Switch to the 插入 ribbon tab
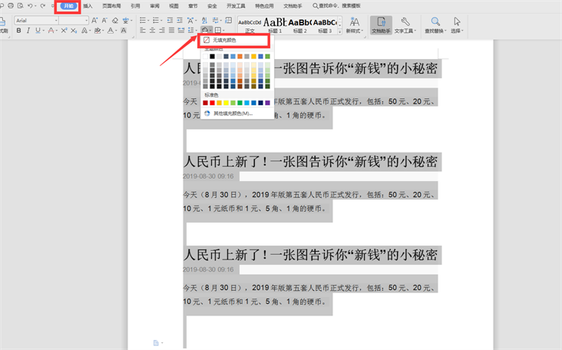The width and height of the screenshot is (562, 350). 88,5
